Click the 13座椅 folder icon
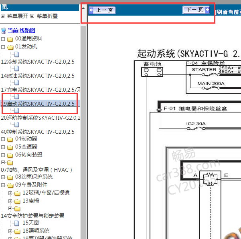 (17, 201)
